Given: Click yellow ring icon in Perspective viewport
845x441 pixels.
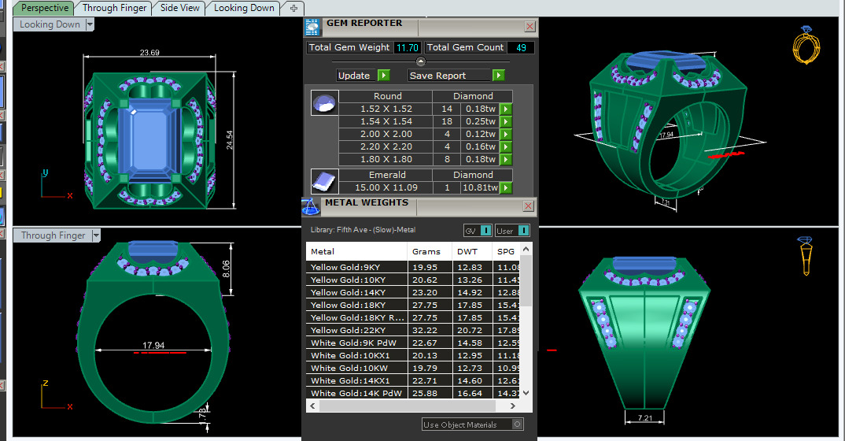Looking at the screenshot, I should pos(806,46).
